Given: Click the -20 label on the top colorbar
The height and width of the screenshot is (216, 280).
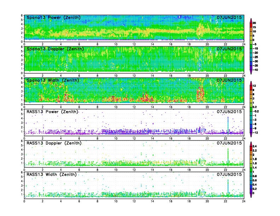Looking at the screenshot, I should [255, 53].
